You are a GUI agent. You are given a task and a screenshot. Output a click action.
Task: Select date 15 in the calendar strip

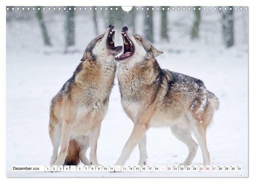(137, 169)
